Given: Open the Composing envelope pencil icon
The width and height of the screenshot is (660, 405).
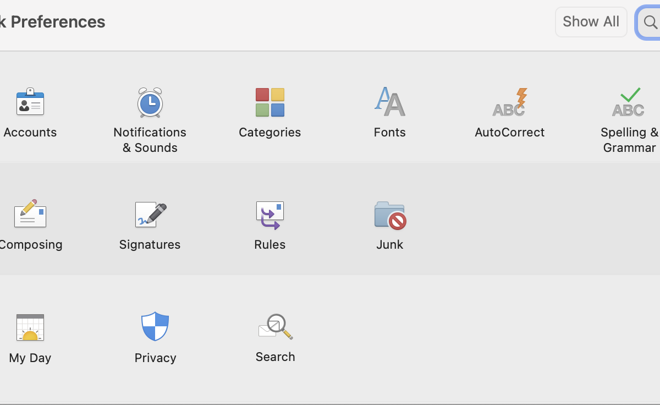Looking at the screenshot, I should 30,215.
